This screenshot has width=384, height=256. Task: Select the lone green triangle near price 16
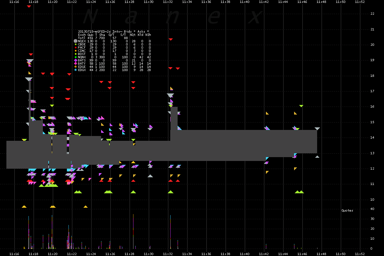pos(301,106)
